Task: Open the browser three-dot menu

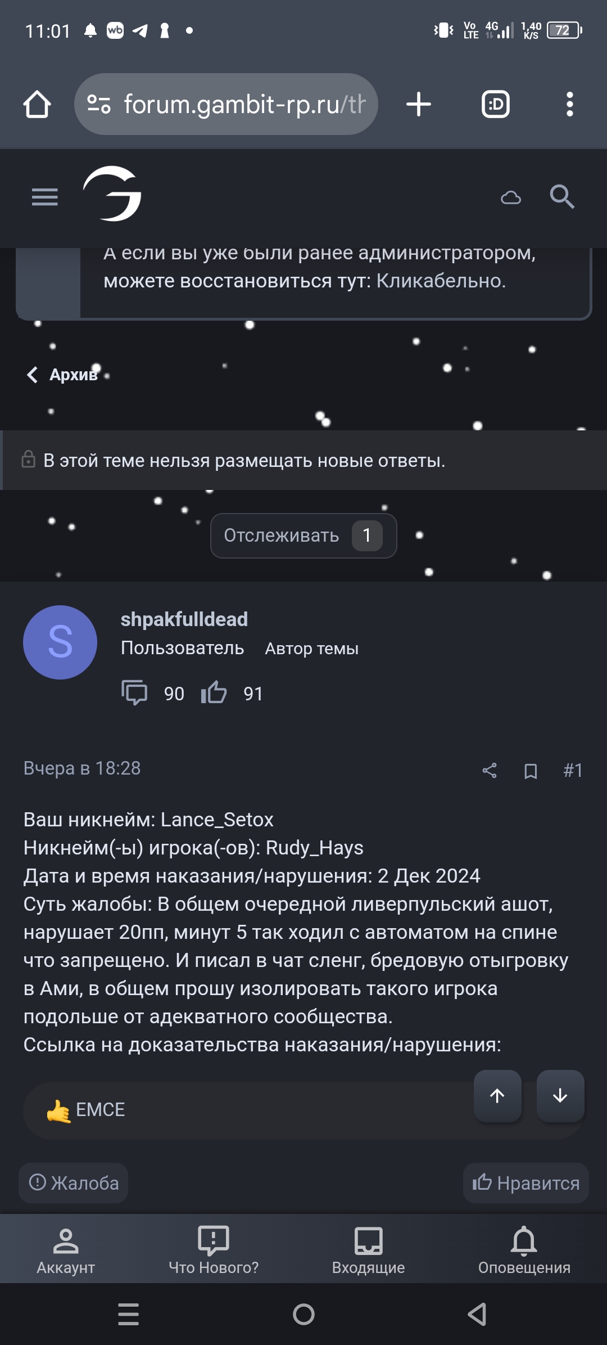Action: pyautogui.click(x=569, y=105)
